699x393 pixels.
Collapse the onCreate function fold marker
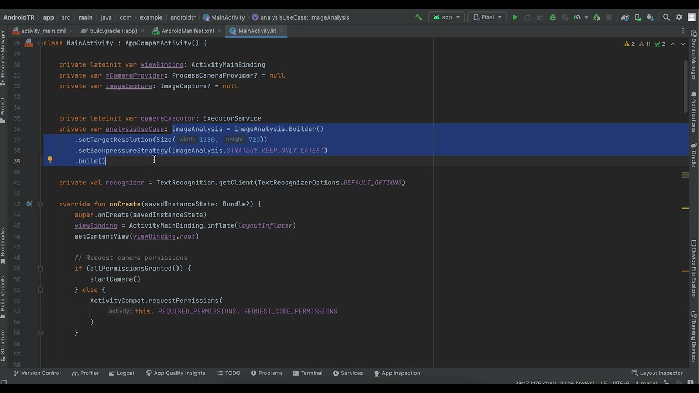40,204
